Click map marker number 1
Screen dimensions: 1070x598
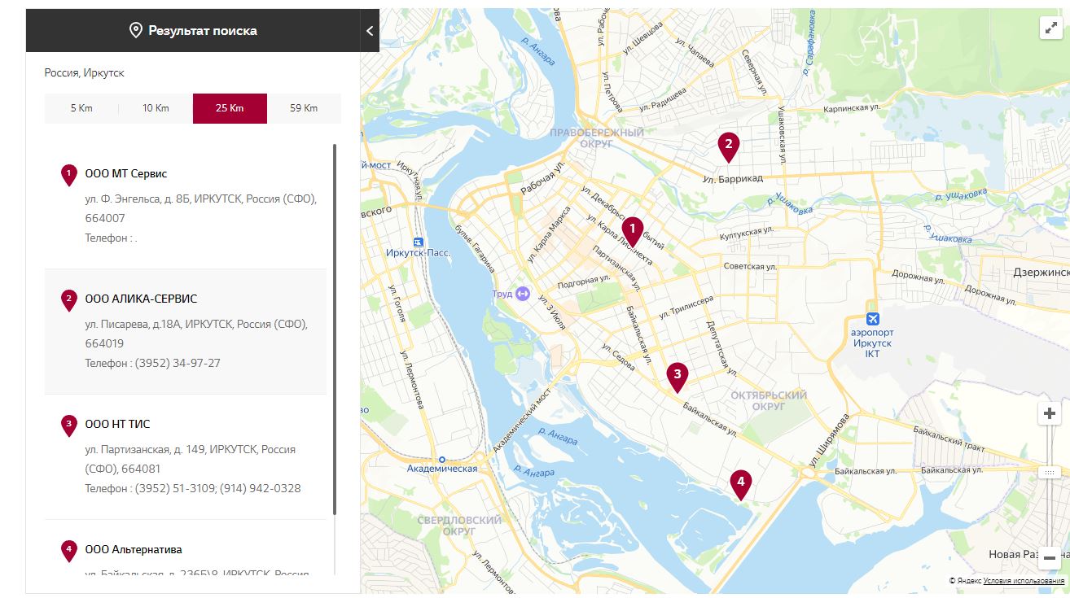632,230
